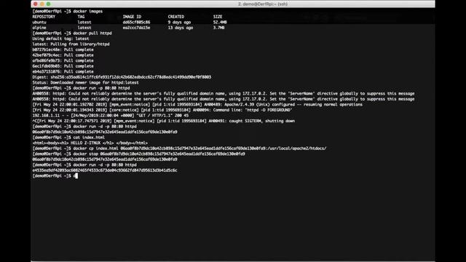
Task: Click 'latest: Pulling from library/httpd' line
Action: pyautogui.click(x=71, y=44)
